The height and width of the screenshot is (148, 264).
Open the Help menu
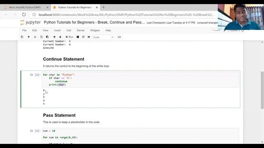[x=108, y=30]
